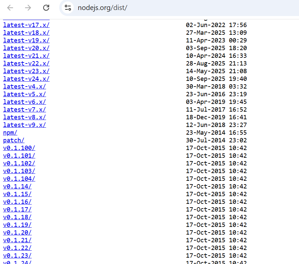This screenshot has width=299, height=264.
Task: Open the latest-v9.x/ directory
Action: (24, 125)
